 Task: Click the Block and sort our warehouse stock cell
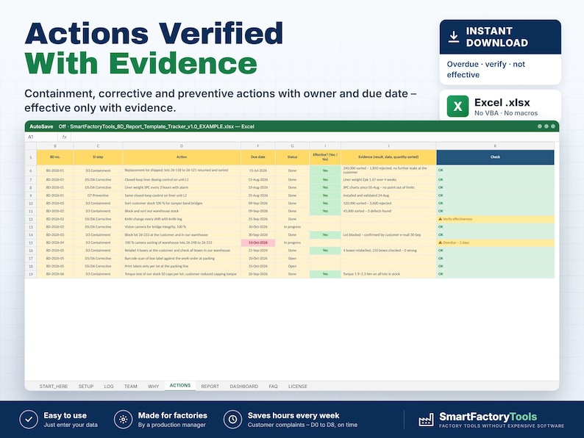(x=182, y=211)
